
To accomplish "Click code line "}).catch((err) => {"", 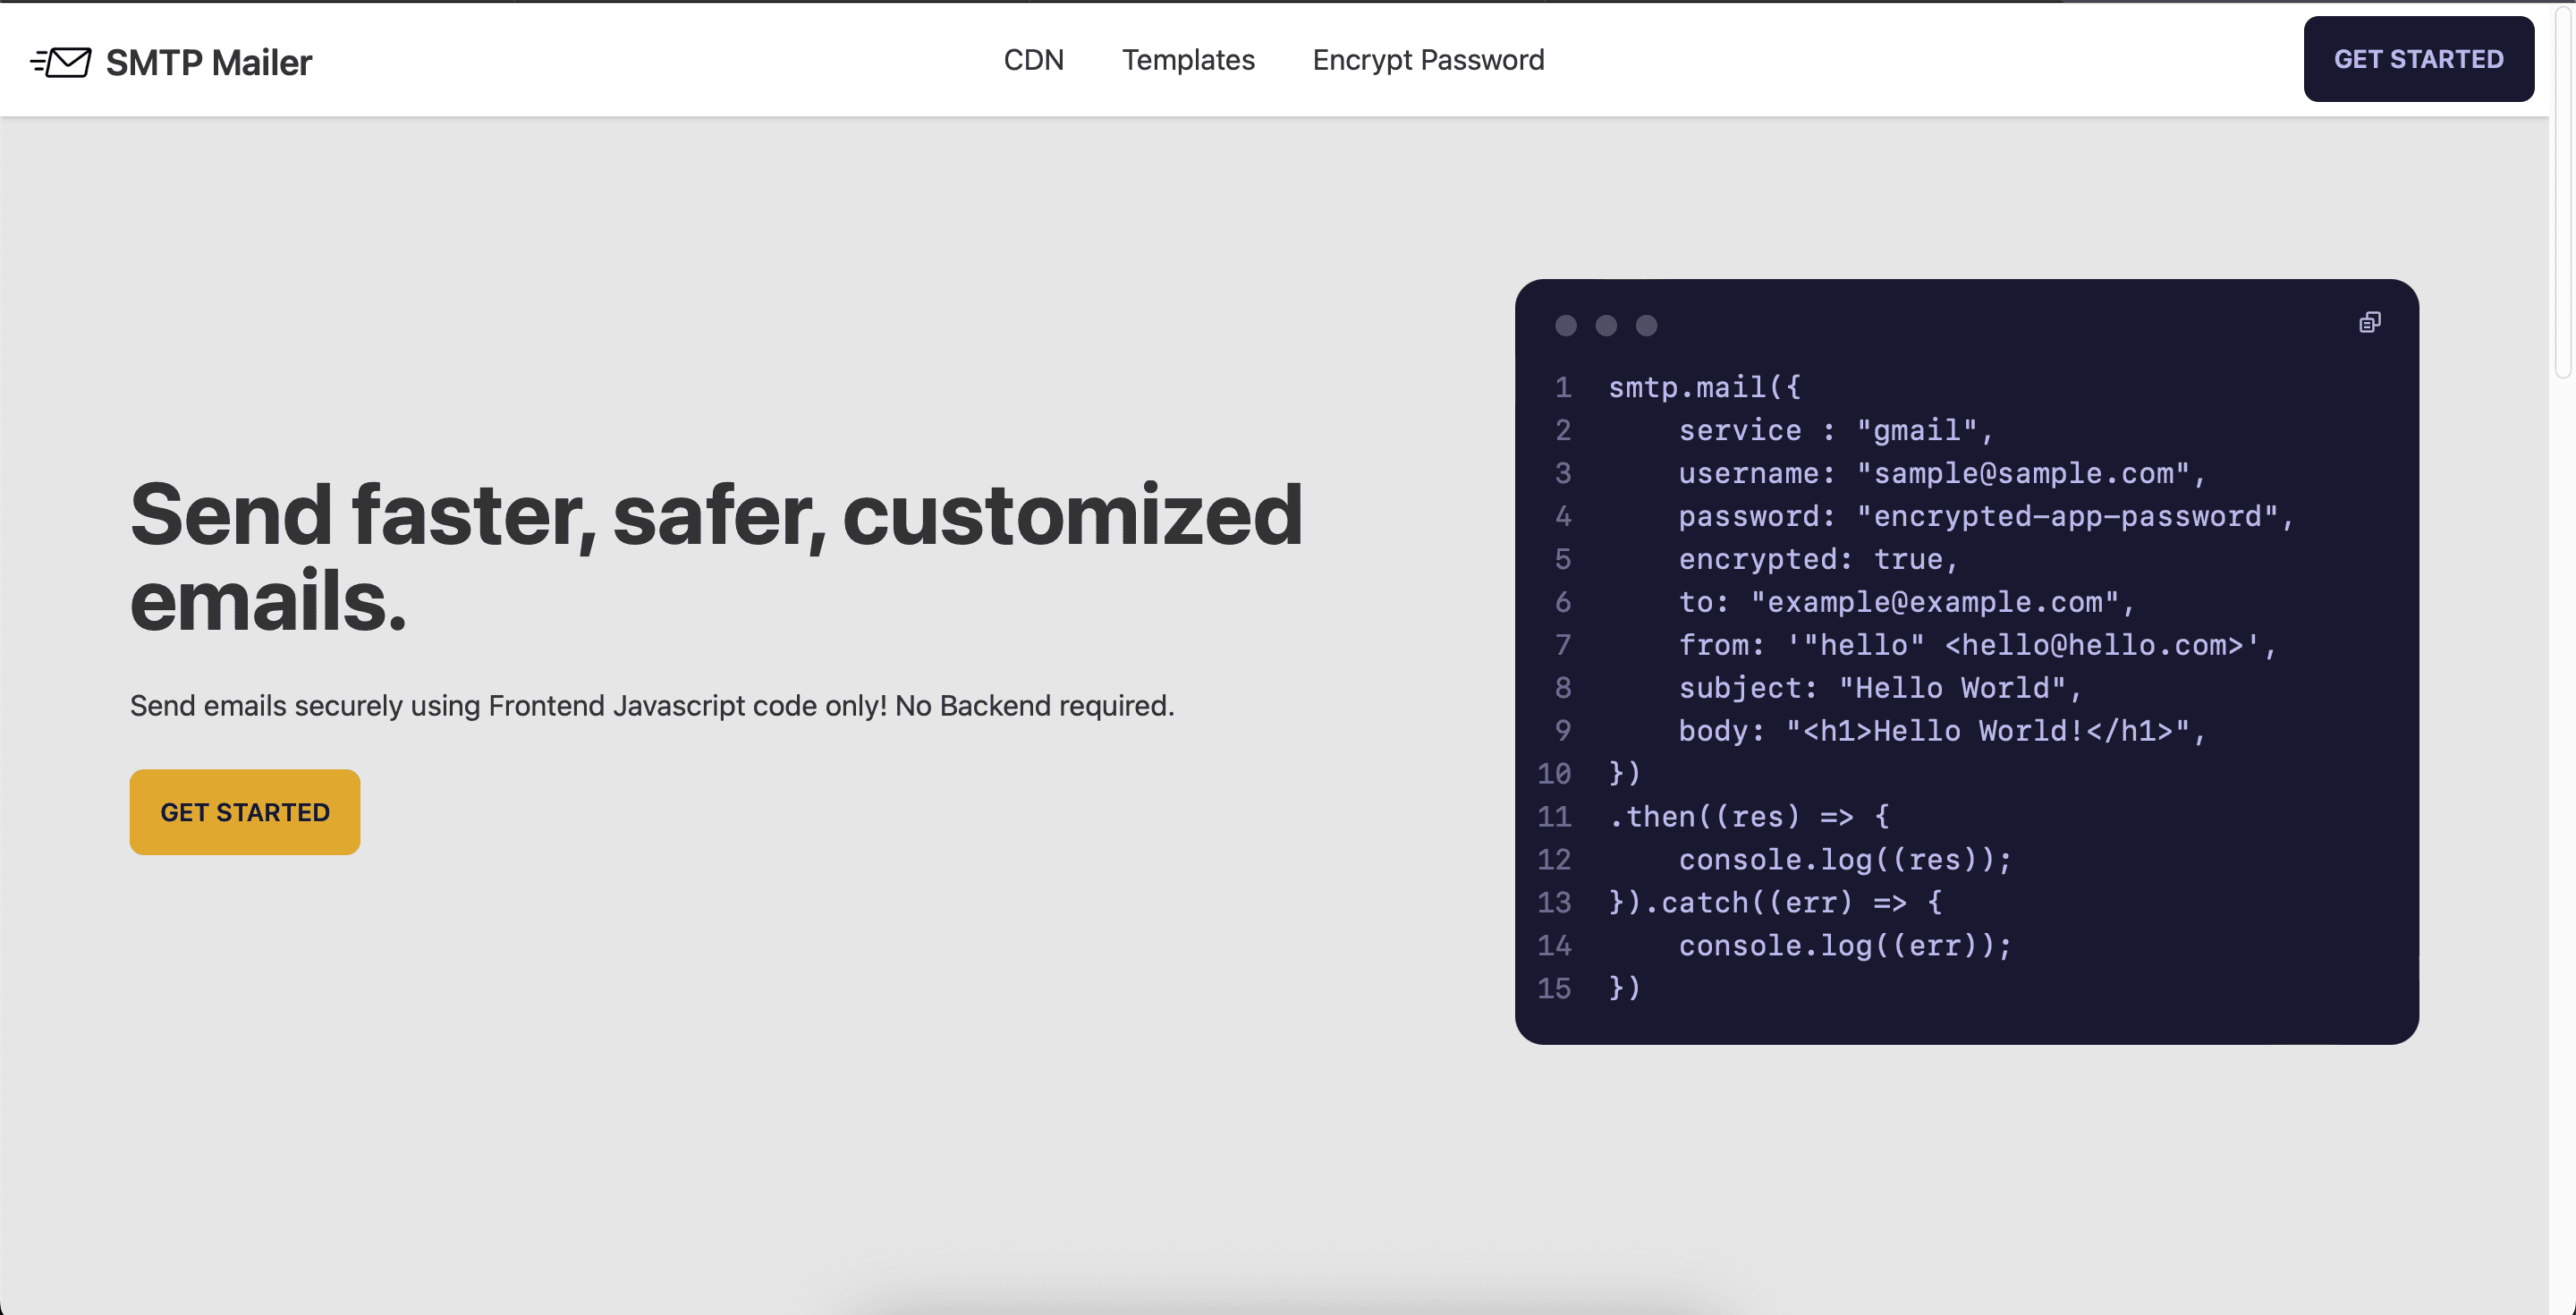I will click(x=1775, y=902).
